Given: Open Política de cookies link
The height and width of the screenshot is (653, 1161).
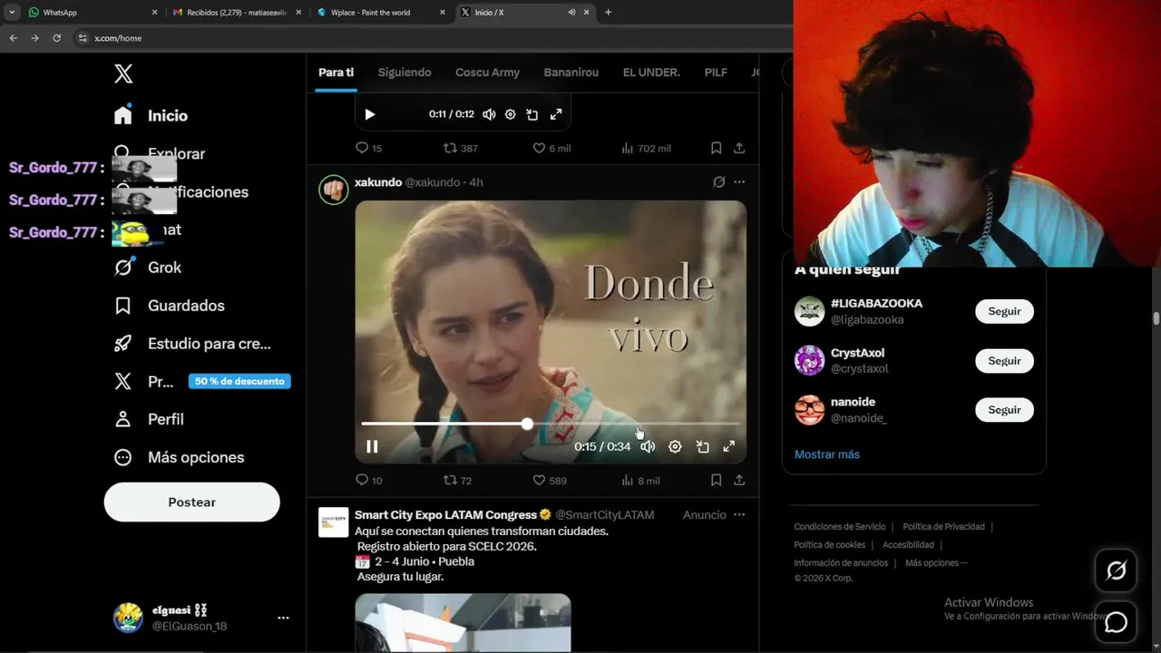Looking at the screenshot, I should coord(830,545).
